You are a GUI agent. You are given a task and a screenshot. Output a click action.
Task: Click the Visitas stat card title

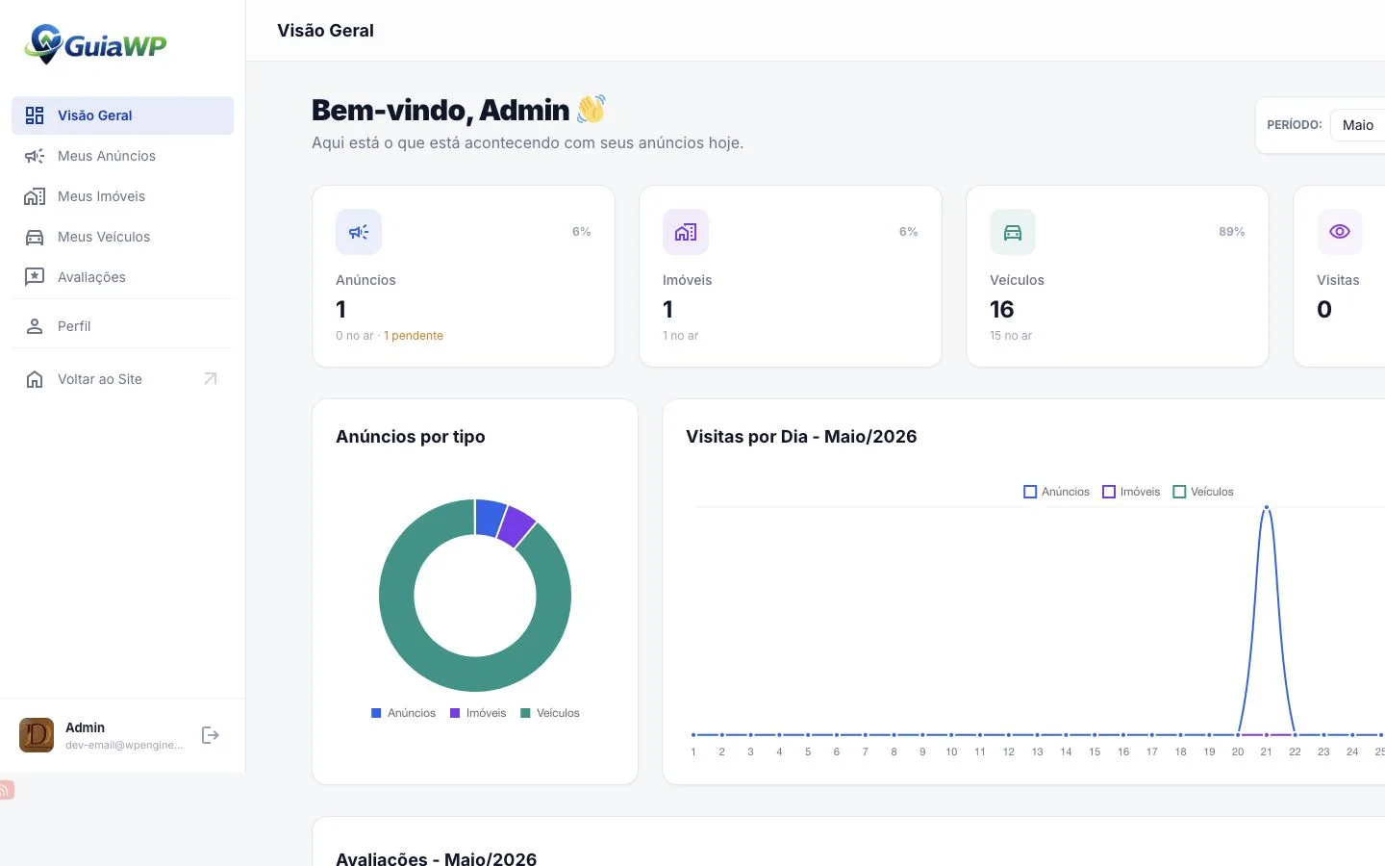1338,280
